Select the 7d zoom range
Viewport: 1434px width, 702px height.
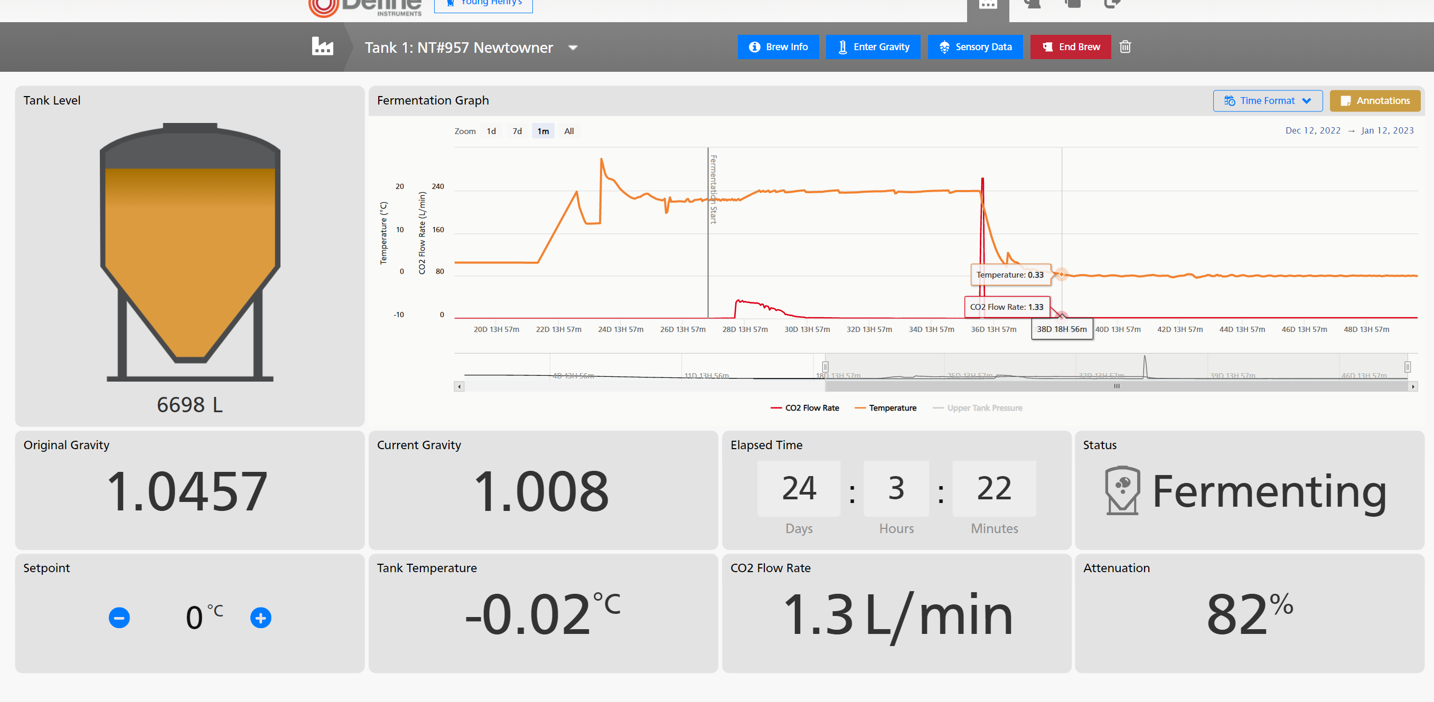pyautogui.click(x=517, y=131)
